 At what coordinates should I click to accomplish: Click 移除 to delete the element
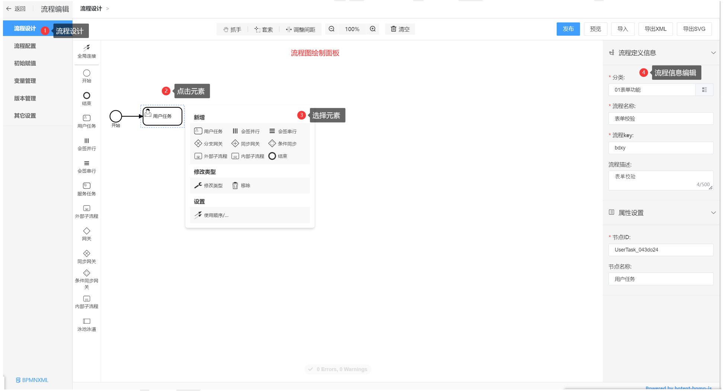tap(241, 185)
